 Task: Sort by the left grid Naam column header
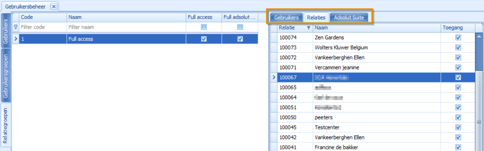(126, 17)
